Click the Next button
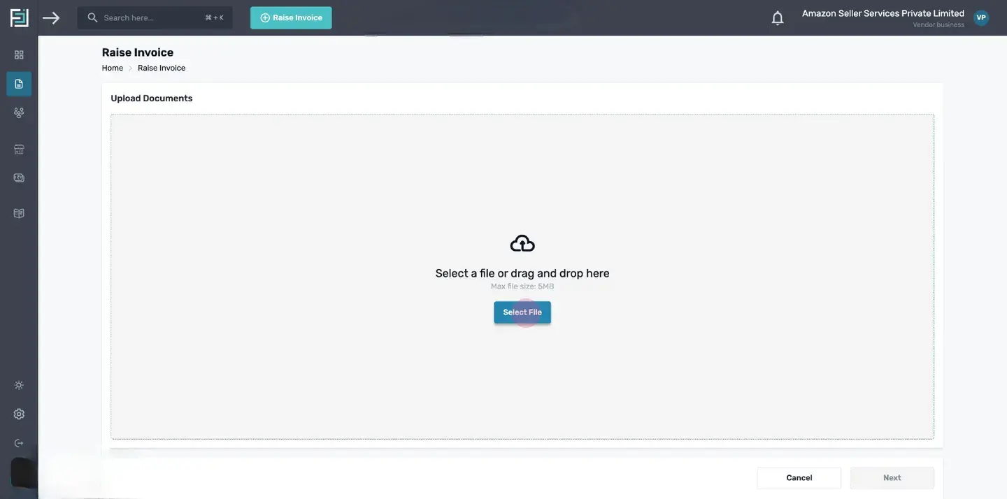Image resolution: width=1007 pixels, height=499 pixels. [x=892, y=478]
